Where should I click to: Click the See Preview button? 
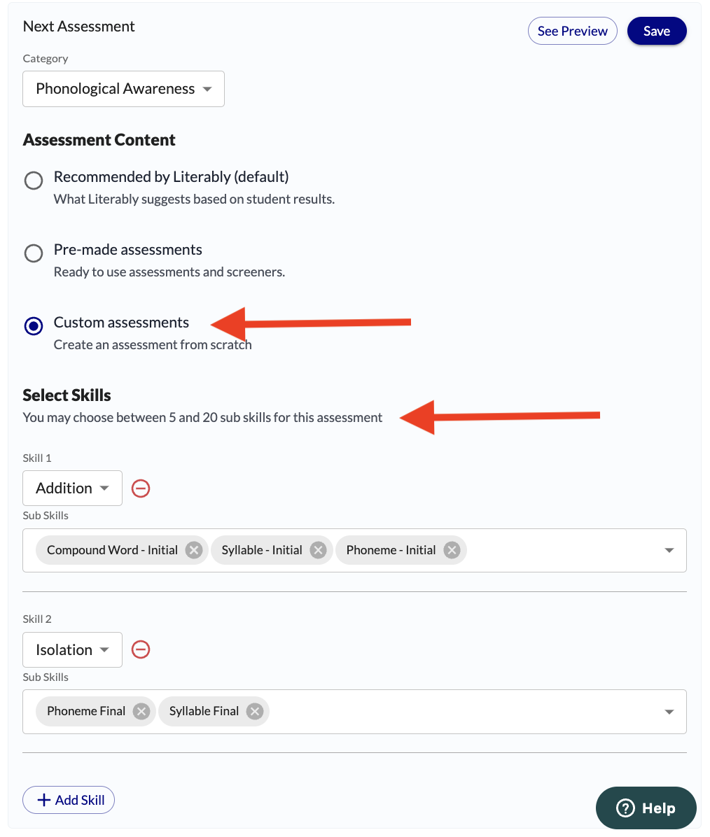point(572,31)
